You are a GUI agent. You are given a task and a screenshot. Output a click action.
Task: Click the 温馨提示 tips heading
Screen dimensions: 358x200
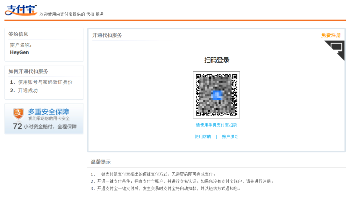coord(101,162)
